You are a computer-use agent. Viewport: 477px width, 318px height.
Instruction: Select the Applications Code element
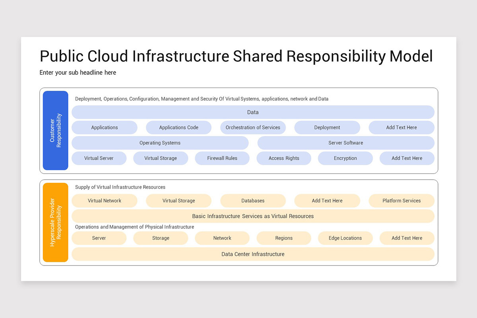[x=178, y=127]
